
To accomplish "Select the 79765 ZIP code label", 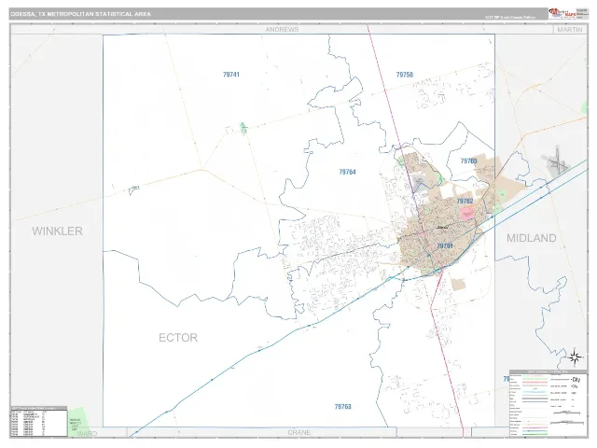I will pyautogui.click(x=468, y=161).
